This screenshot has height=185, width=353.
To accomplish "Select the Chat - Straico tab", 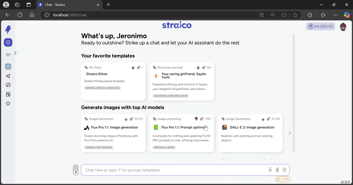I will coord(69,5).
